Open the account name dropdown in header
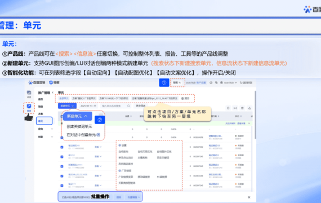Viewport: 321px width, 203px height. pos(230,83)
